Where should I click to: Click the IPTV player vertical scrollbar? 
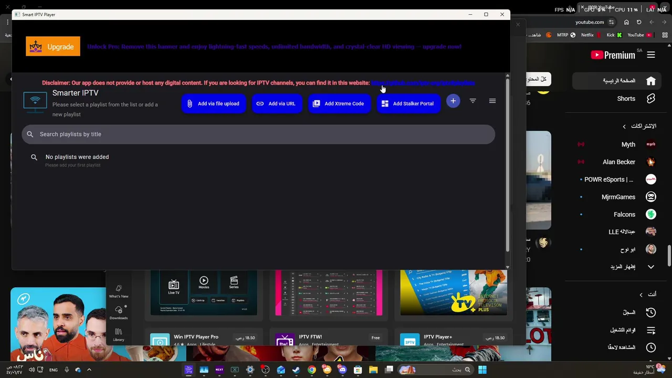(507, 164)
